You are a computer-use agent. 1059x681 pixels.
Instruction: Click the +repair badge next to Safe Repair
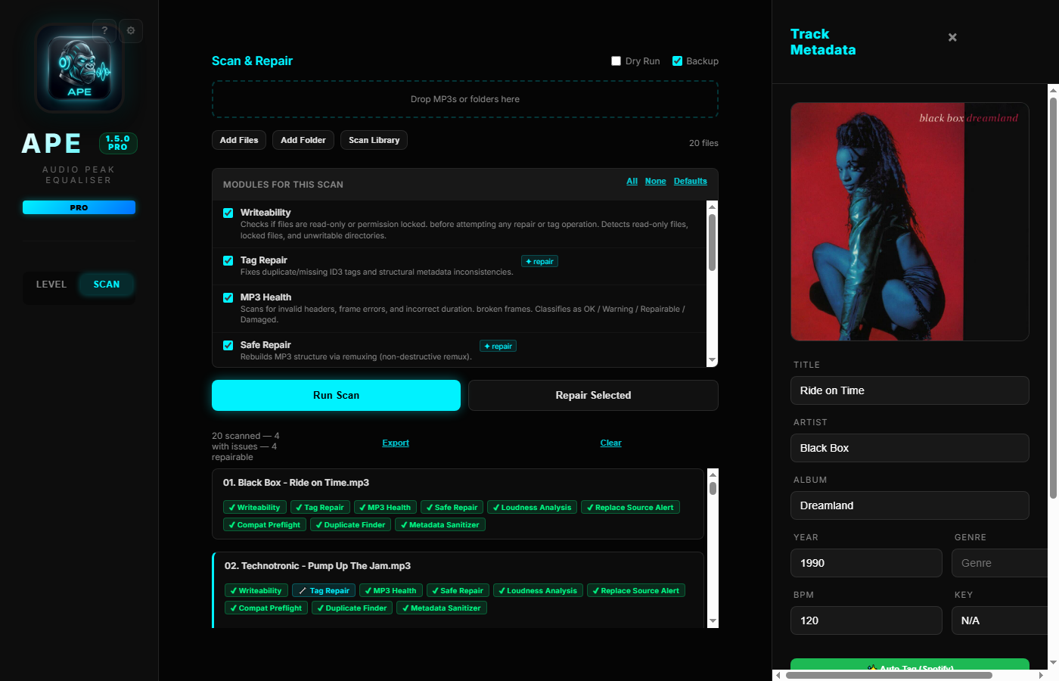tap(498, 347)
